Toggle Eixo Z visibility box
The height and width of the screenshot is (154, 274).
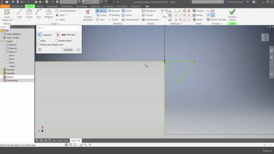(8, 62)
